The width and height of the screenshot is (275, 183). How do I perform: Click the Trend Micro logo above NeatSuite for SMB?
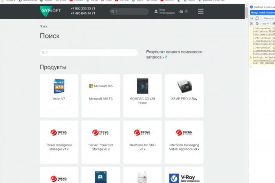142,132
